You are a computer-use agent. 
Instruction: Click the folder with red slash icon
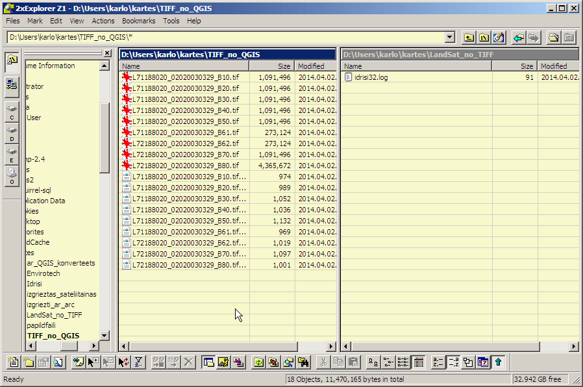click(x=273, y=362)
